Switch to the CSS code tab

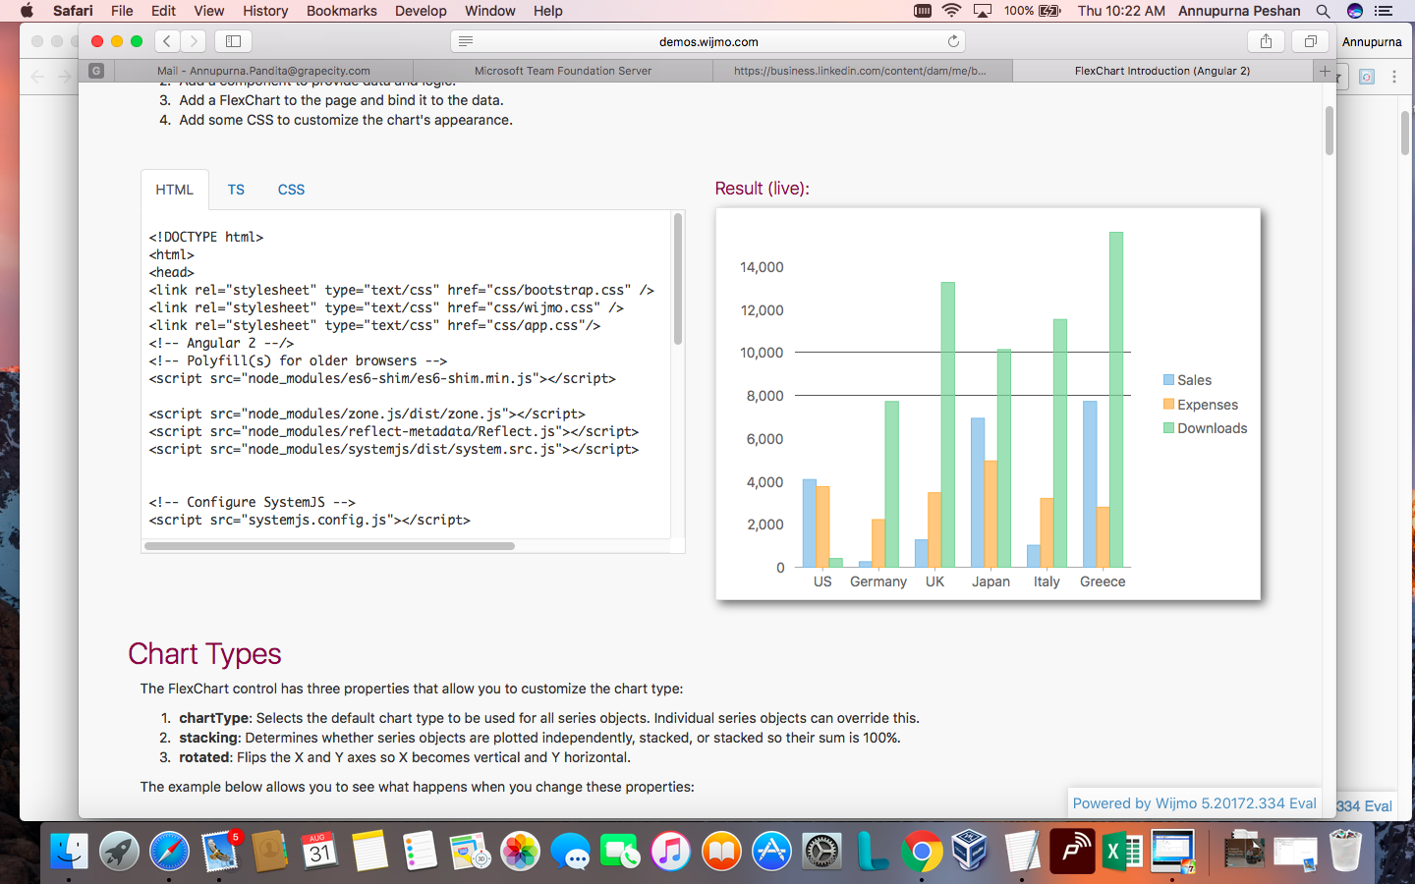pyautogui.click(x=291, y=190)
